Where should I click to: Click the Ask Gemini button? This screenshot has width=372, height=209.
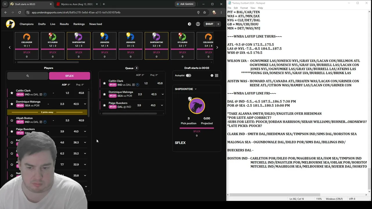click(185, 4)
